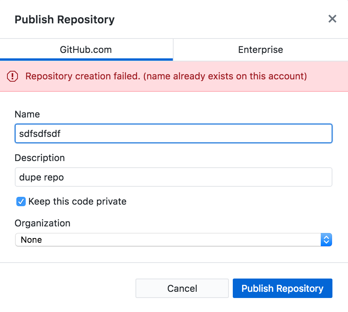Image resolution: width=348 pixels, height=312 pixels.
Task: Open the Organization dropdown
Action: point(174,240)
